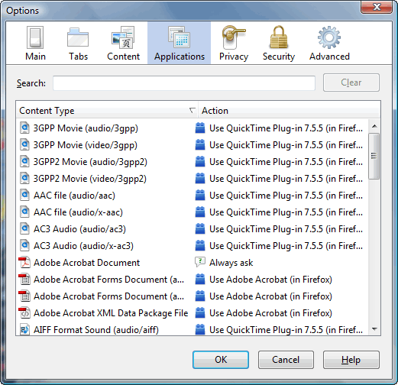Image resolution: width=398 pixels, height=385 pixels.
Task: Click the icon for Adobe Acrobat XML Data Package File
Action: point(24,313)
